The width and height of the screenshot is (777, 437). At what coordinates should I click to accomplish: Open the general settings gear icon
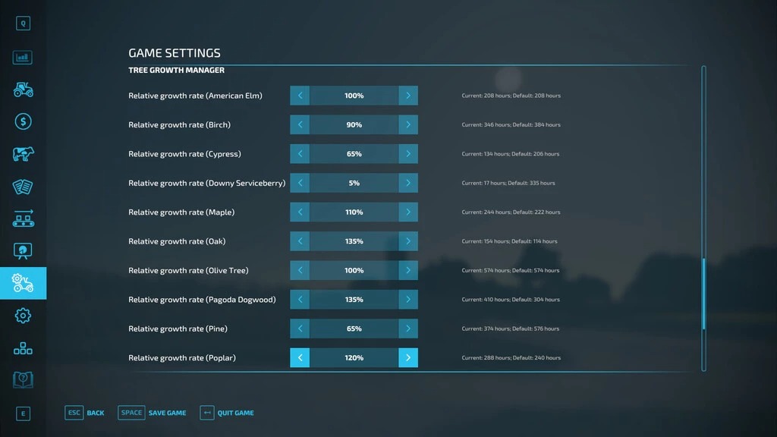23,316
